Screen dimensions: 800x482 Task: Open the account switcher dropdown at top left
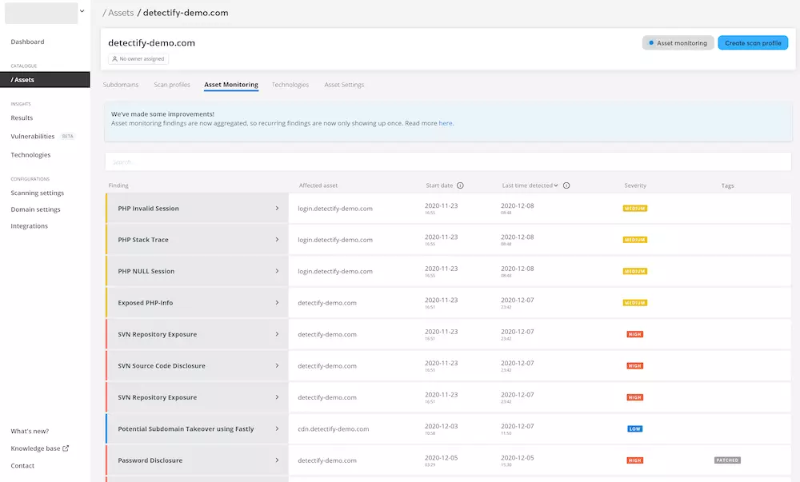click(82, 11)
